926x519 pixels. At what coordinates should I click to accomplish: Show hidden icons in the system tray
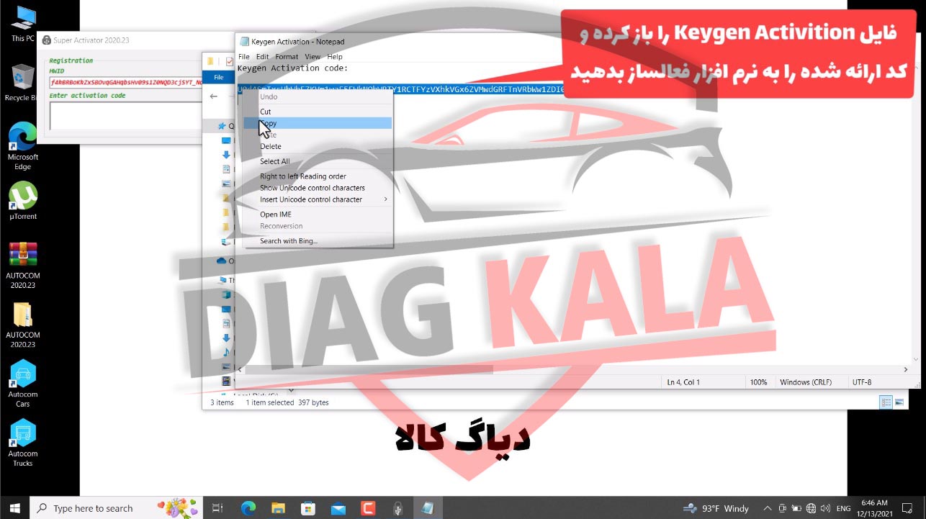click(768, 508)
